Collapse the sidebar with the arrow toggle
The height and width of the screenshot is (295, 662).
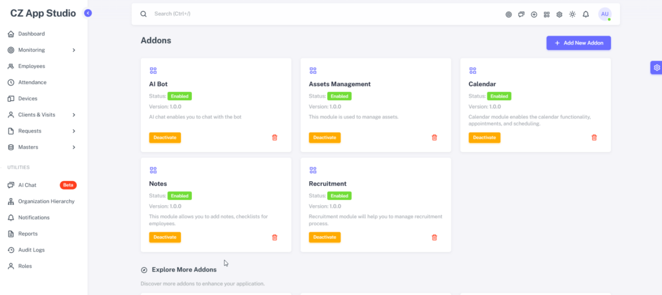click(x=88, y=13)
